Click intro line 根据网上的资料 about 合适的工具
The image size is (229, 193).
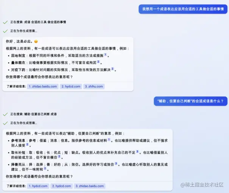click(68, 48)
